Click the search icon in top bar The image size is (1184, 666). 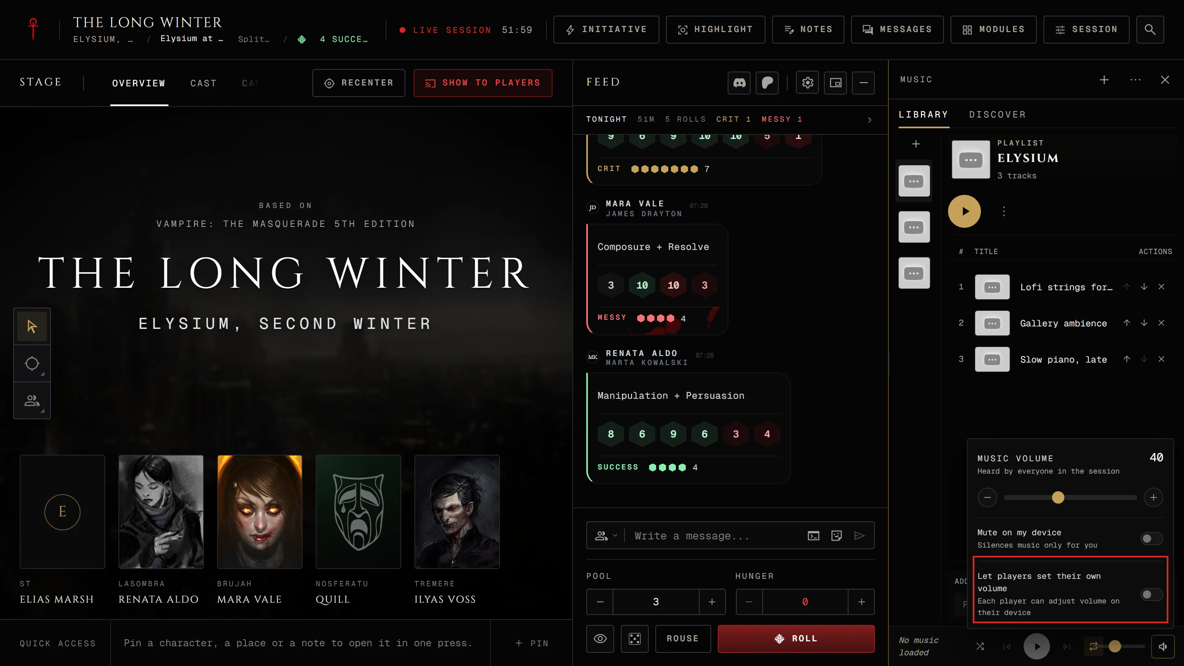pyautogui.click(x=1150, y=30)
